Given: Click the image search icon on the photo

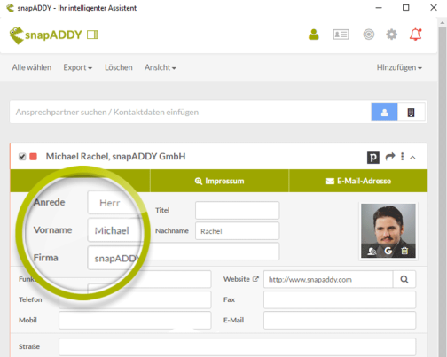Looking at the screenshot, I should [372, 251].
